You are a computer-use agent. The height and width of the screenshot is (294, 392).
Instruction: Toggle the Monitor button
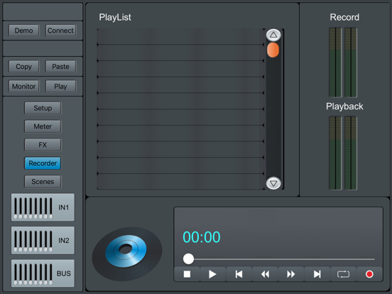(23, 86)
